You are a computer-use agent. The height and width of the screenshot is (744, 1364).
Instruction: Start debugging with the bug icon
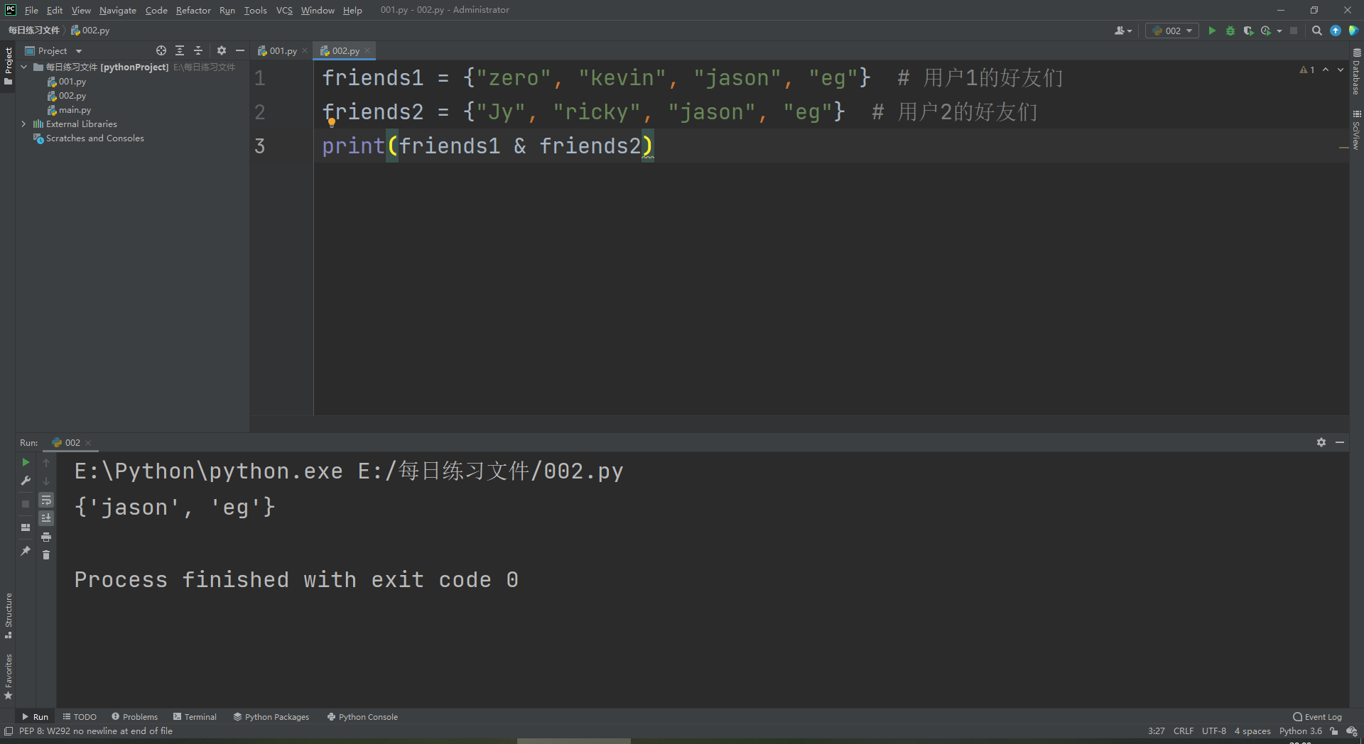point(1230,31)
